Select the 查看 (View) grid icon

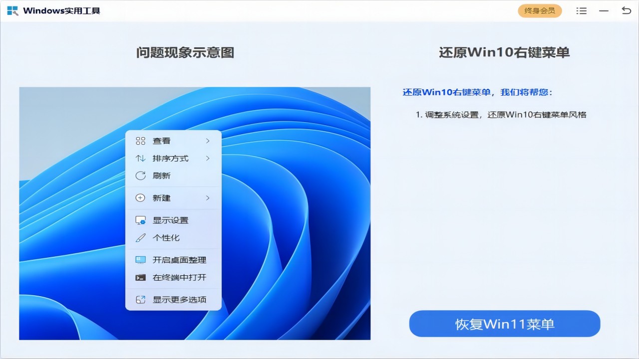pyautogui.click(x=140, y=141)
